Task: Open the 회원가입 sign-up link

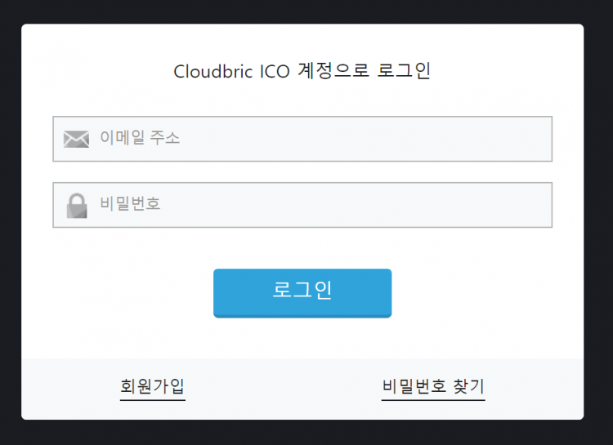Action: [x=153, y=386]
